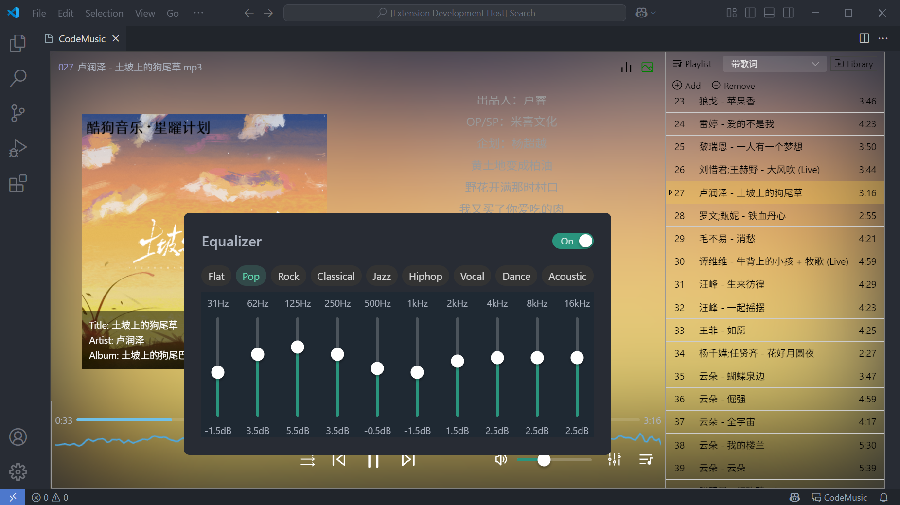Select the Classical equalizer preset
This screenshot has height=505, width=900.
point(335,276)
